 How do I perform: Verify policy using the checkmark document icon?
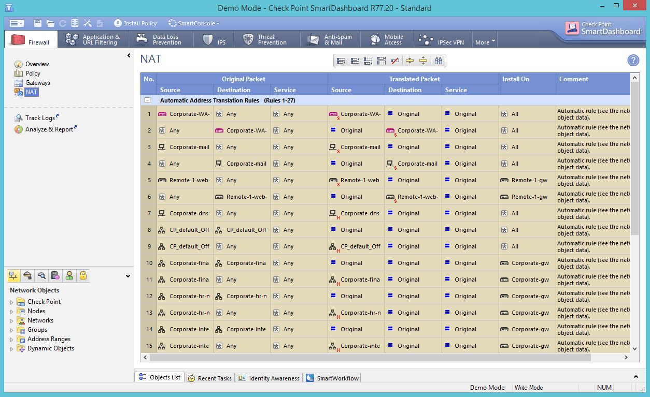100,23
